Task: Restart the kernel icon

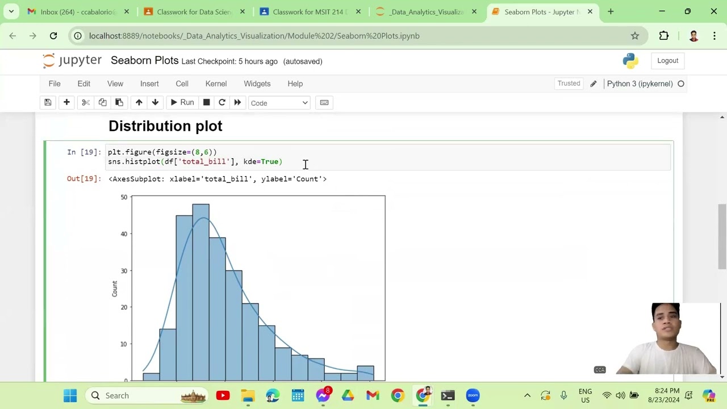Action: click(222, 103)
